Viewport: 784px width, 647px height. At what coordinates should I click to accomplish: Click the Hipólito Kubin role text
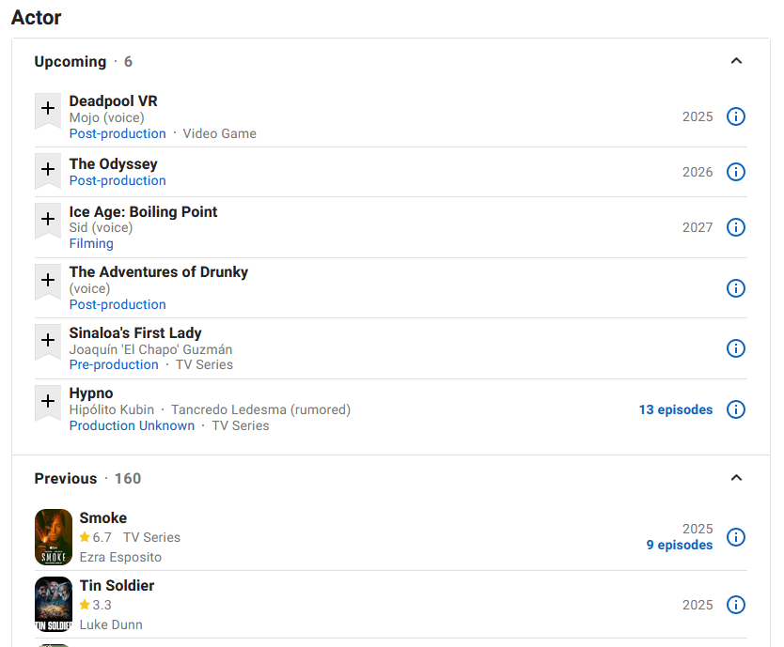pos(112,409)
